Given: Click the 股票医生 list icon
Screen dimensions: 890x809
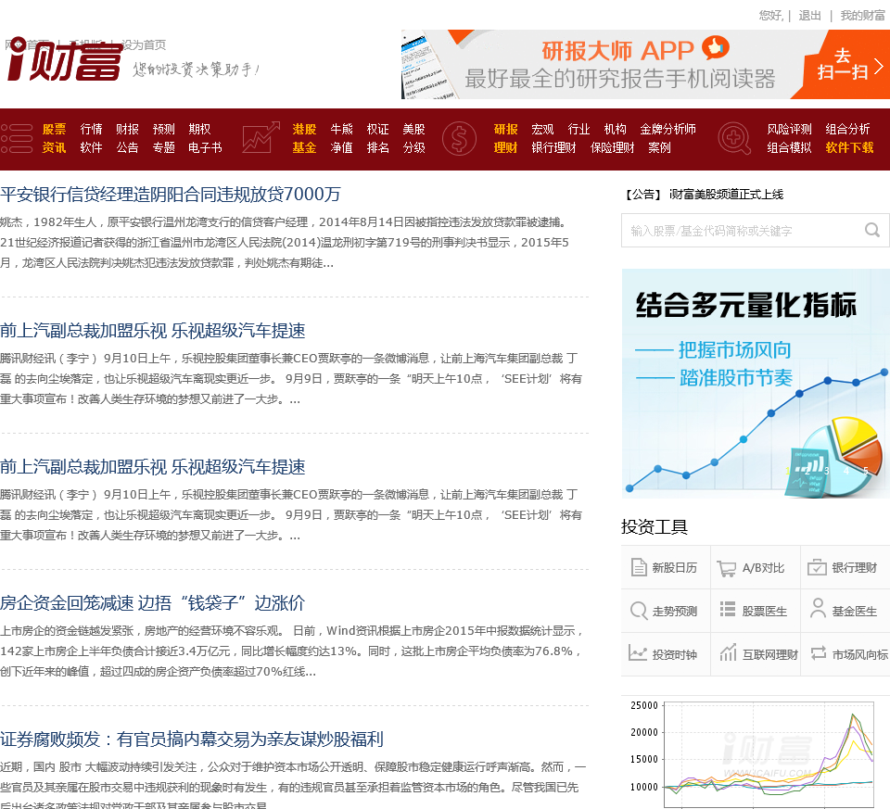Looking at the screenshot, I should [727, 609].
